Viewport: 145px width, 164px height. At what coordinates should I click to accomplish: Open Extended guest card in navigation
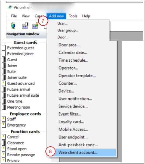pyautogui.click(x=20, y=48)
